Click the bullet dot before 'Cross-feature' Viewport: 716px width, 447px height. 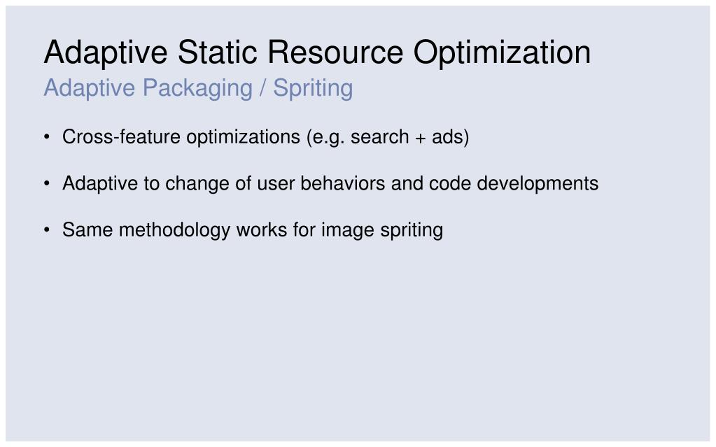click(47, 136)
